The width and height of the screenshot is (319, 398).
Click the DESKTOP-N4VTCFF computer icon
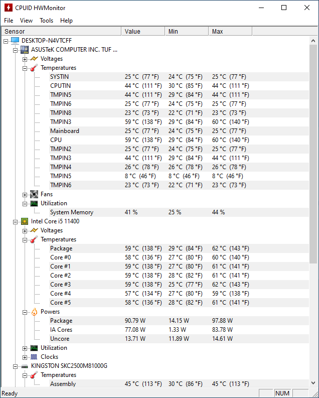pyautogui.click(x=15, y=41)
